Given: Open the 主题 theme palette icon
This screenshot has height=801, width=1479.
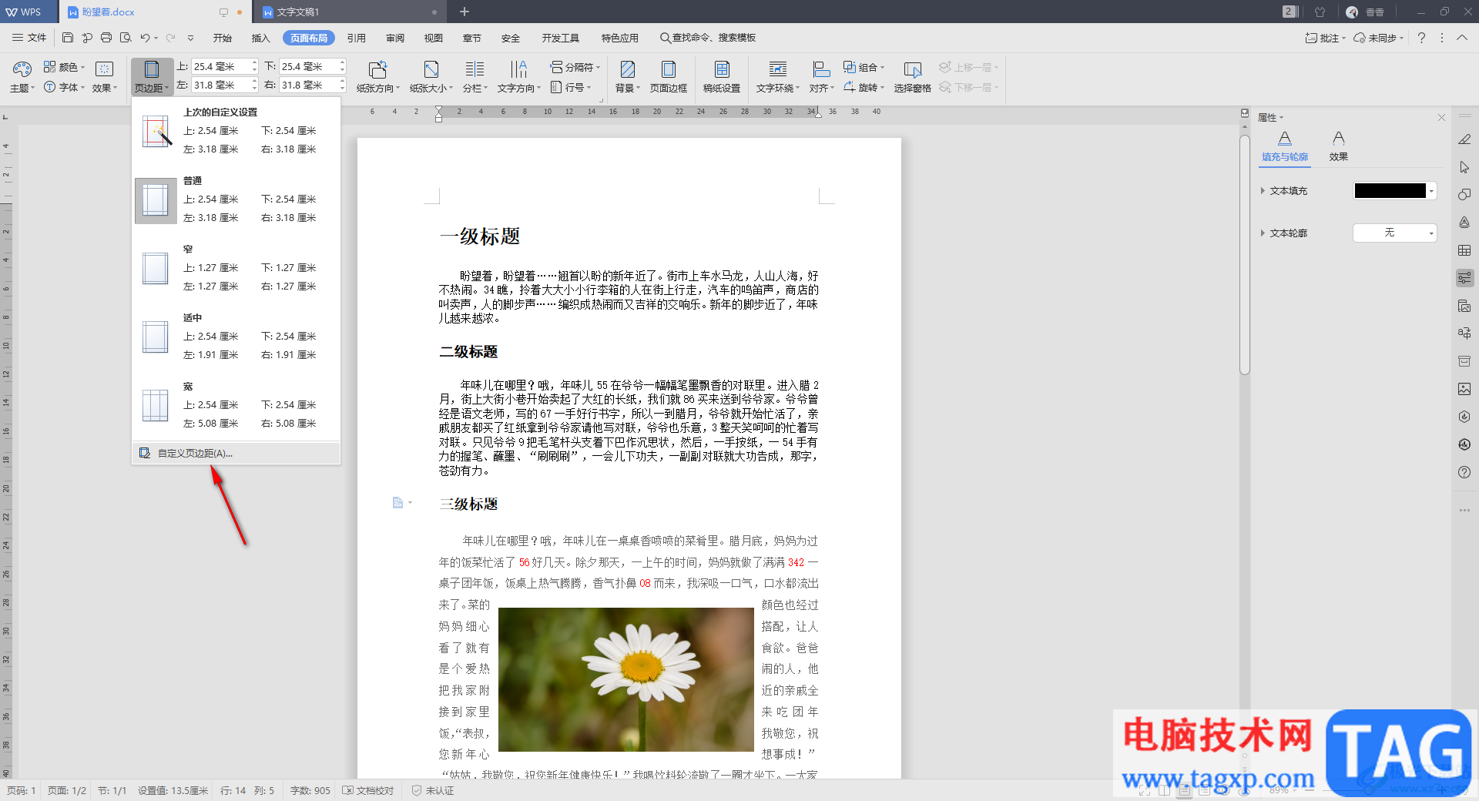Looking at the screenshot, I should 22,69.
